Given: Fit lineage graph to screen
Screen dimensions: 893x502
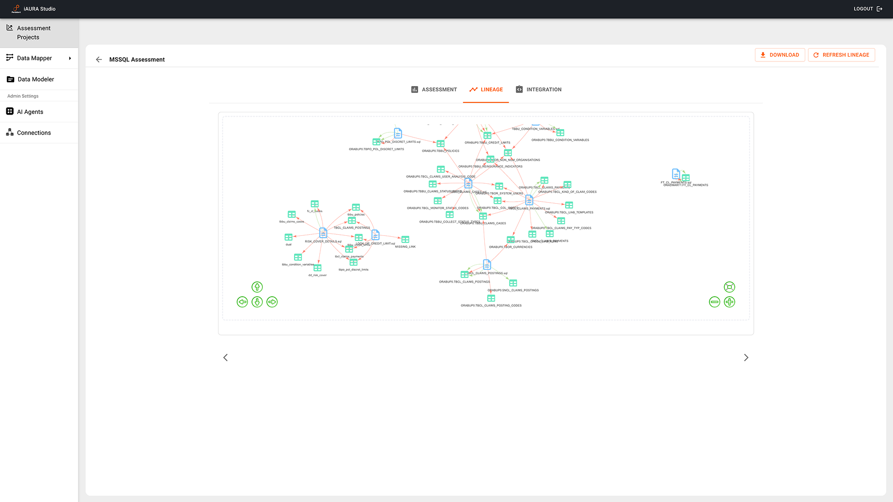Looking at the screenshot, I should click(x=730, y=287).
